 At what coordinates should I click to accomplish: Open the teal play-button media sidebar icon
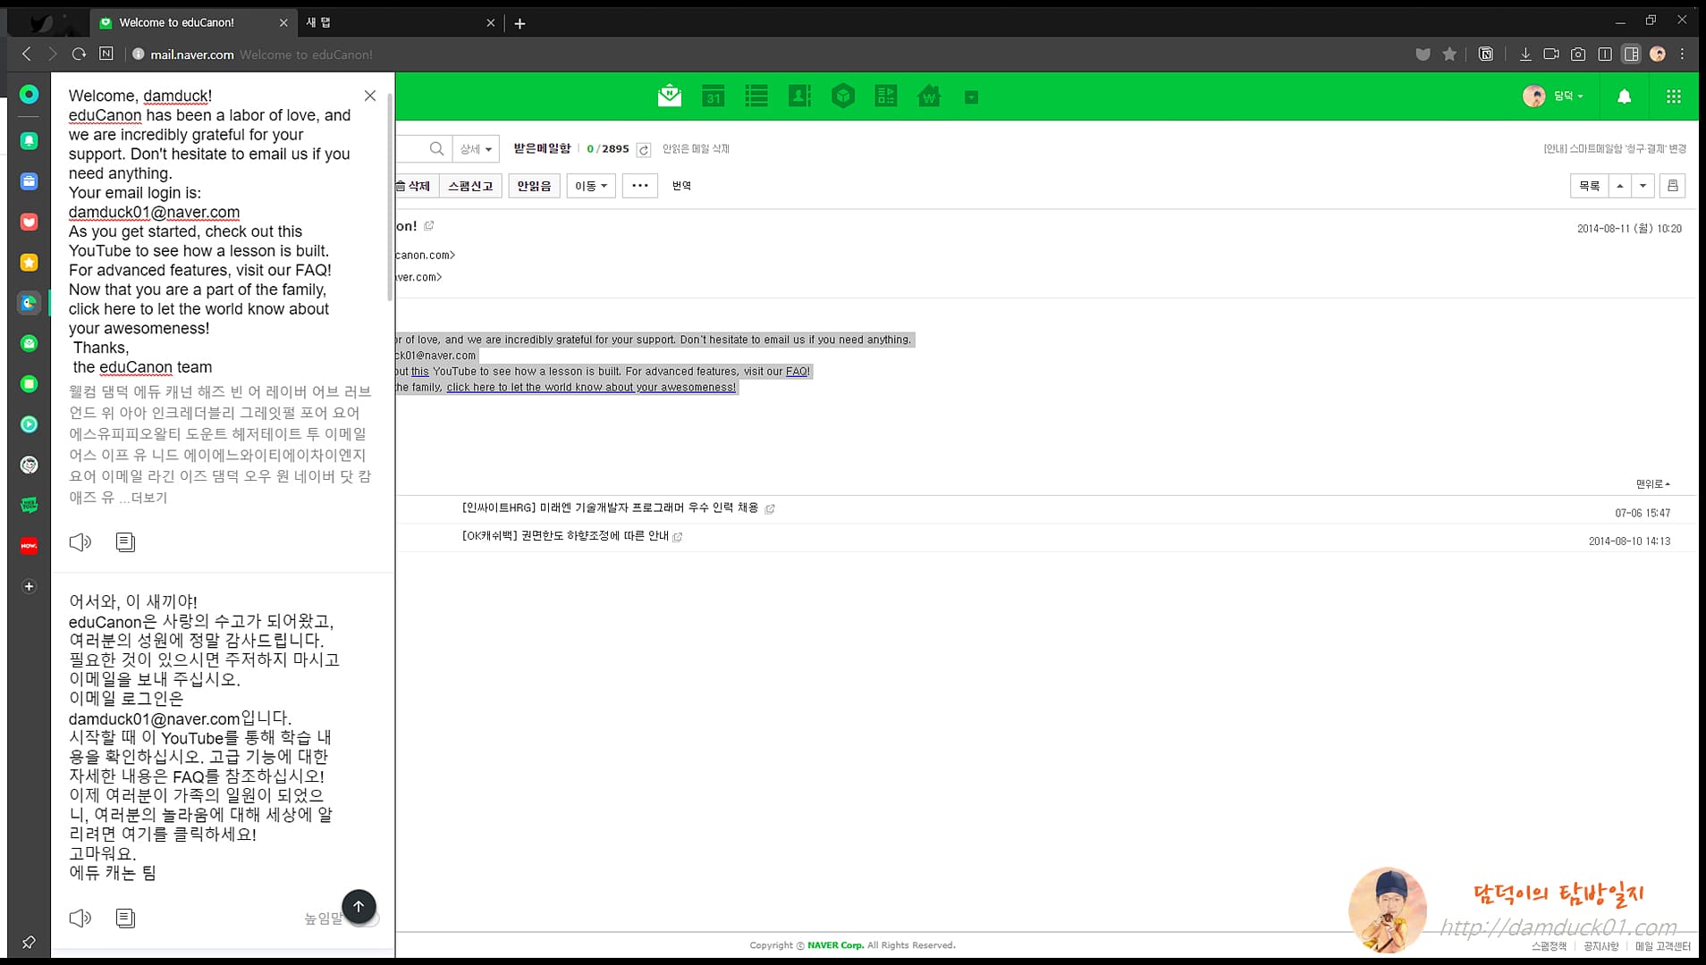click(x=29, y=424)
